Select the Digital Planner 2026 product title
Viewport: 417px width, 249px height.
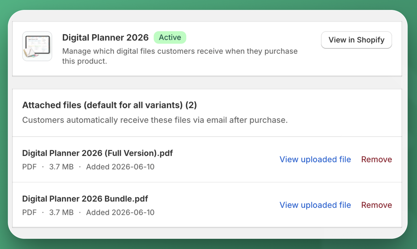coord(105,38)
